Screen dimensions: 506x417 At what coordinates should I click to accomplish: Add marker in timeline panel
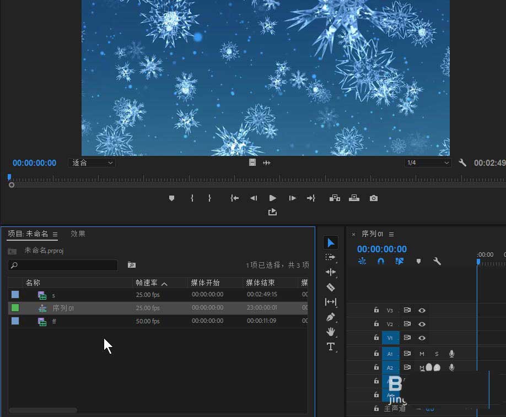(418, 261)
